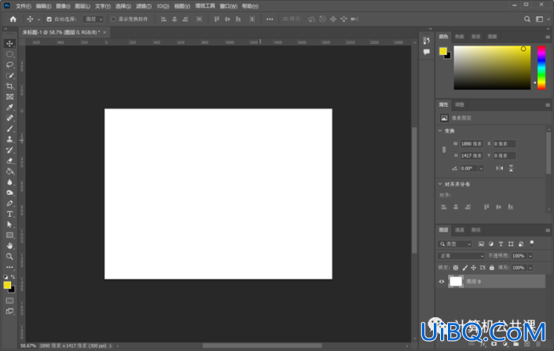Select the 图层 0 thumbnail
This screenshot has width=554, height=351.
click(x=456, y=281)
